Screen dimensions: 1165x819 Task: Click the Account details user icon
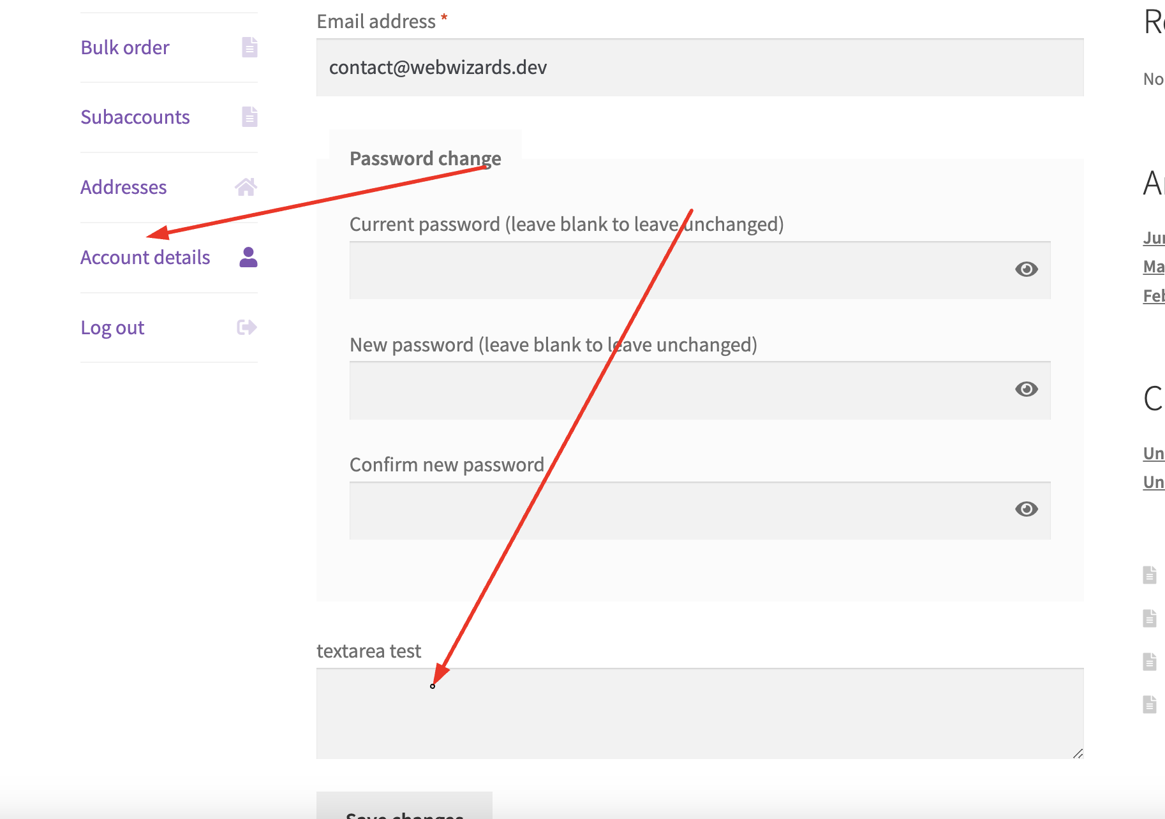click(x=248, y=257)
